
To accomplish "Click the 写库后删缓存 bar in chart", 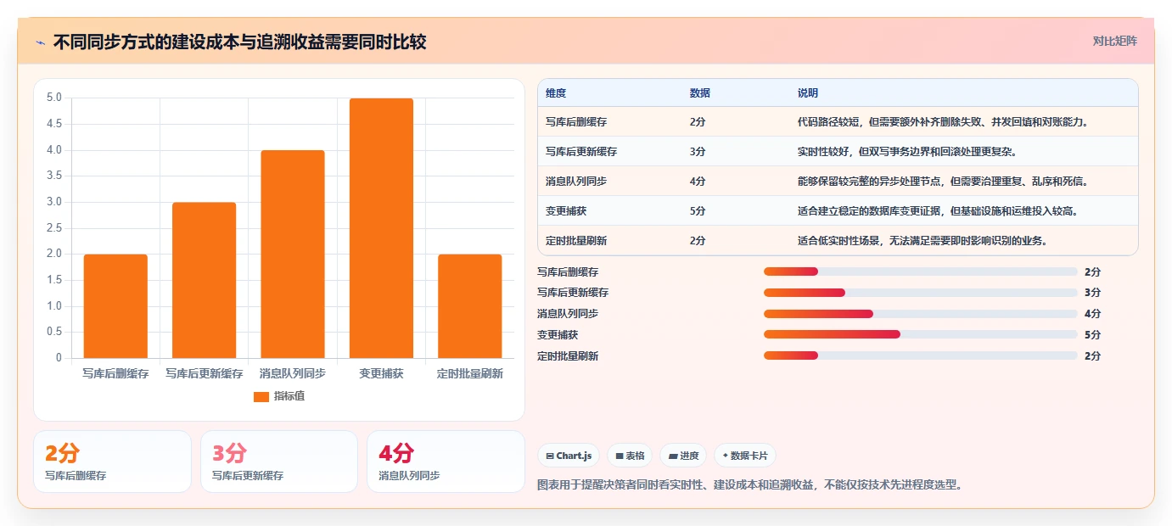I will click(x=115, y=306).
